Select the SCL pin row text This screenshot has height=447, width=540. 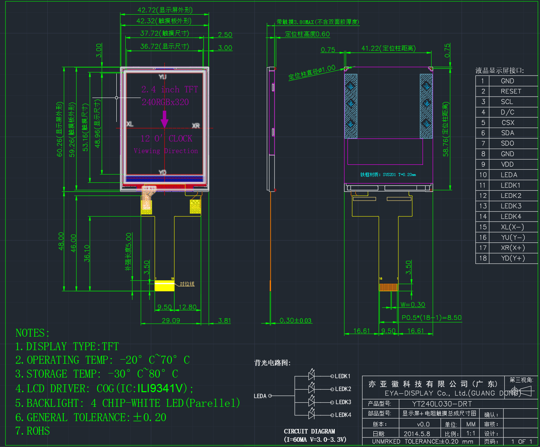[x=507, y=102]
